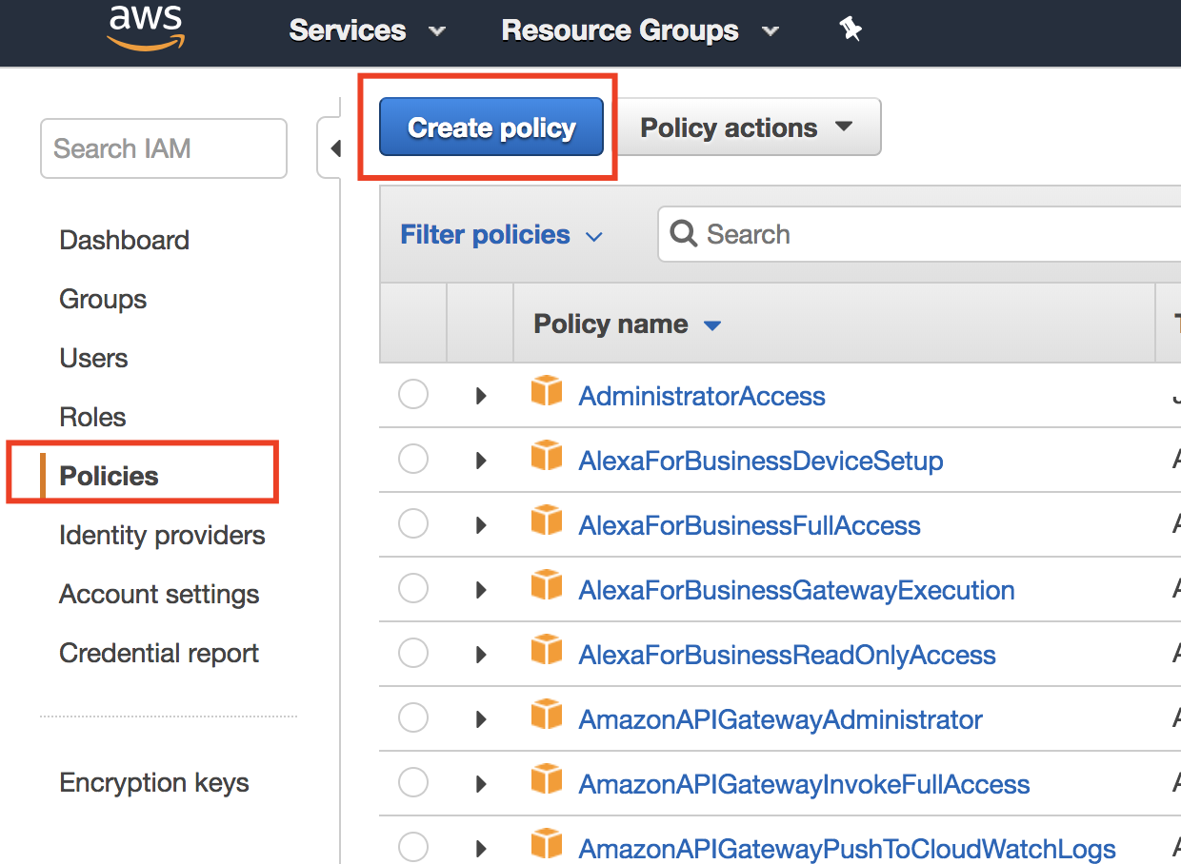
Task: Expand the AlexaForBusinessFullAccess row details
Action: 481,525
